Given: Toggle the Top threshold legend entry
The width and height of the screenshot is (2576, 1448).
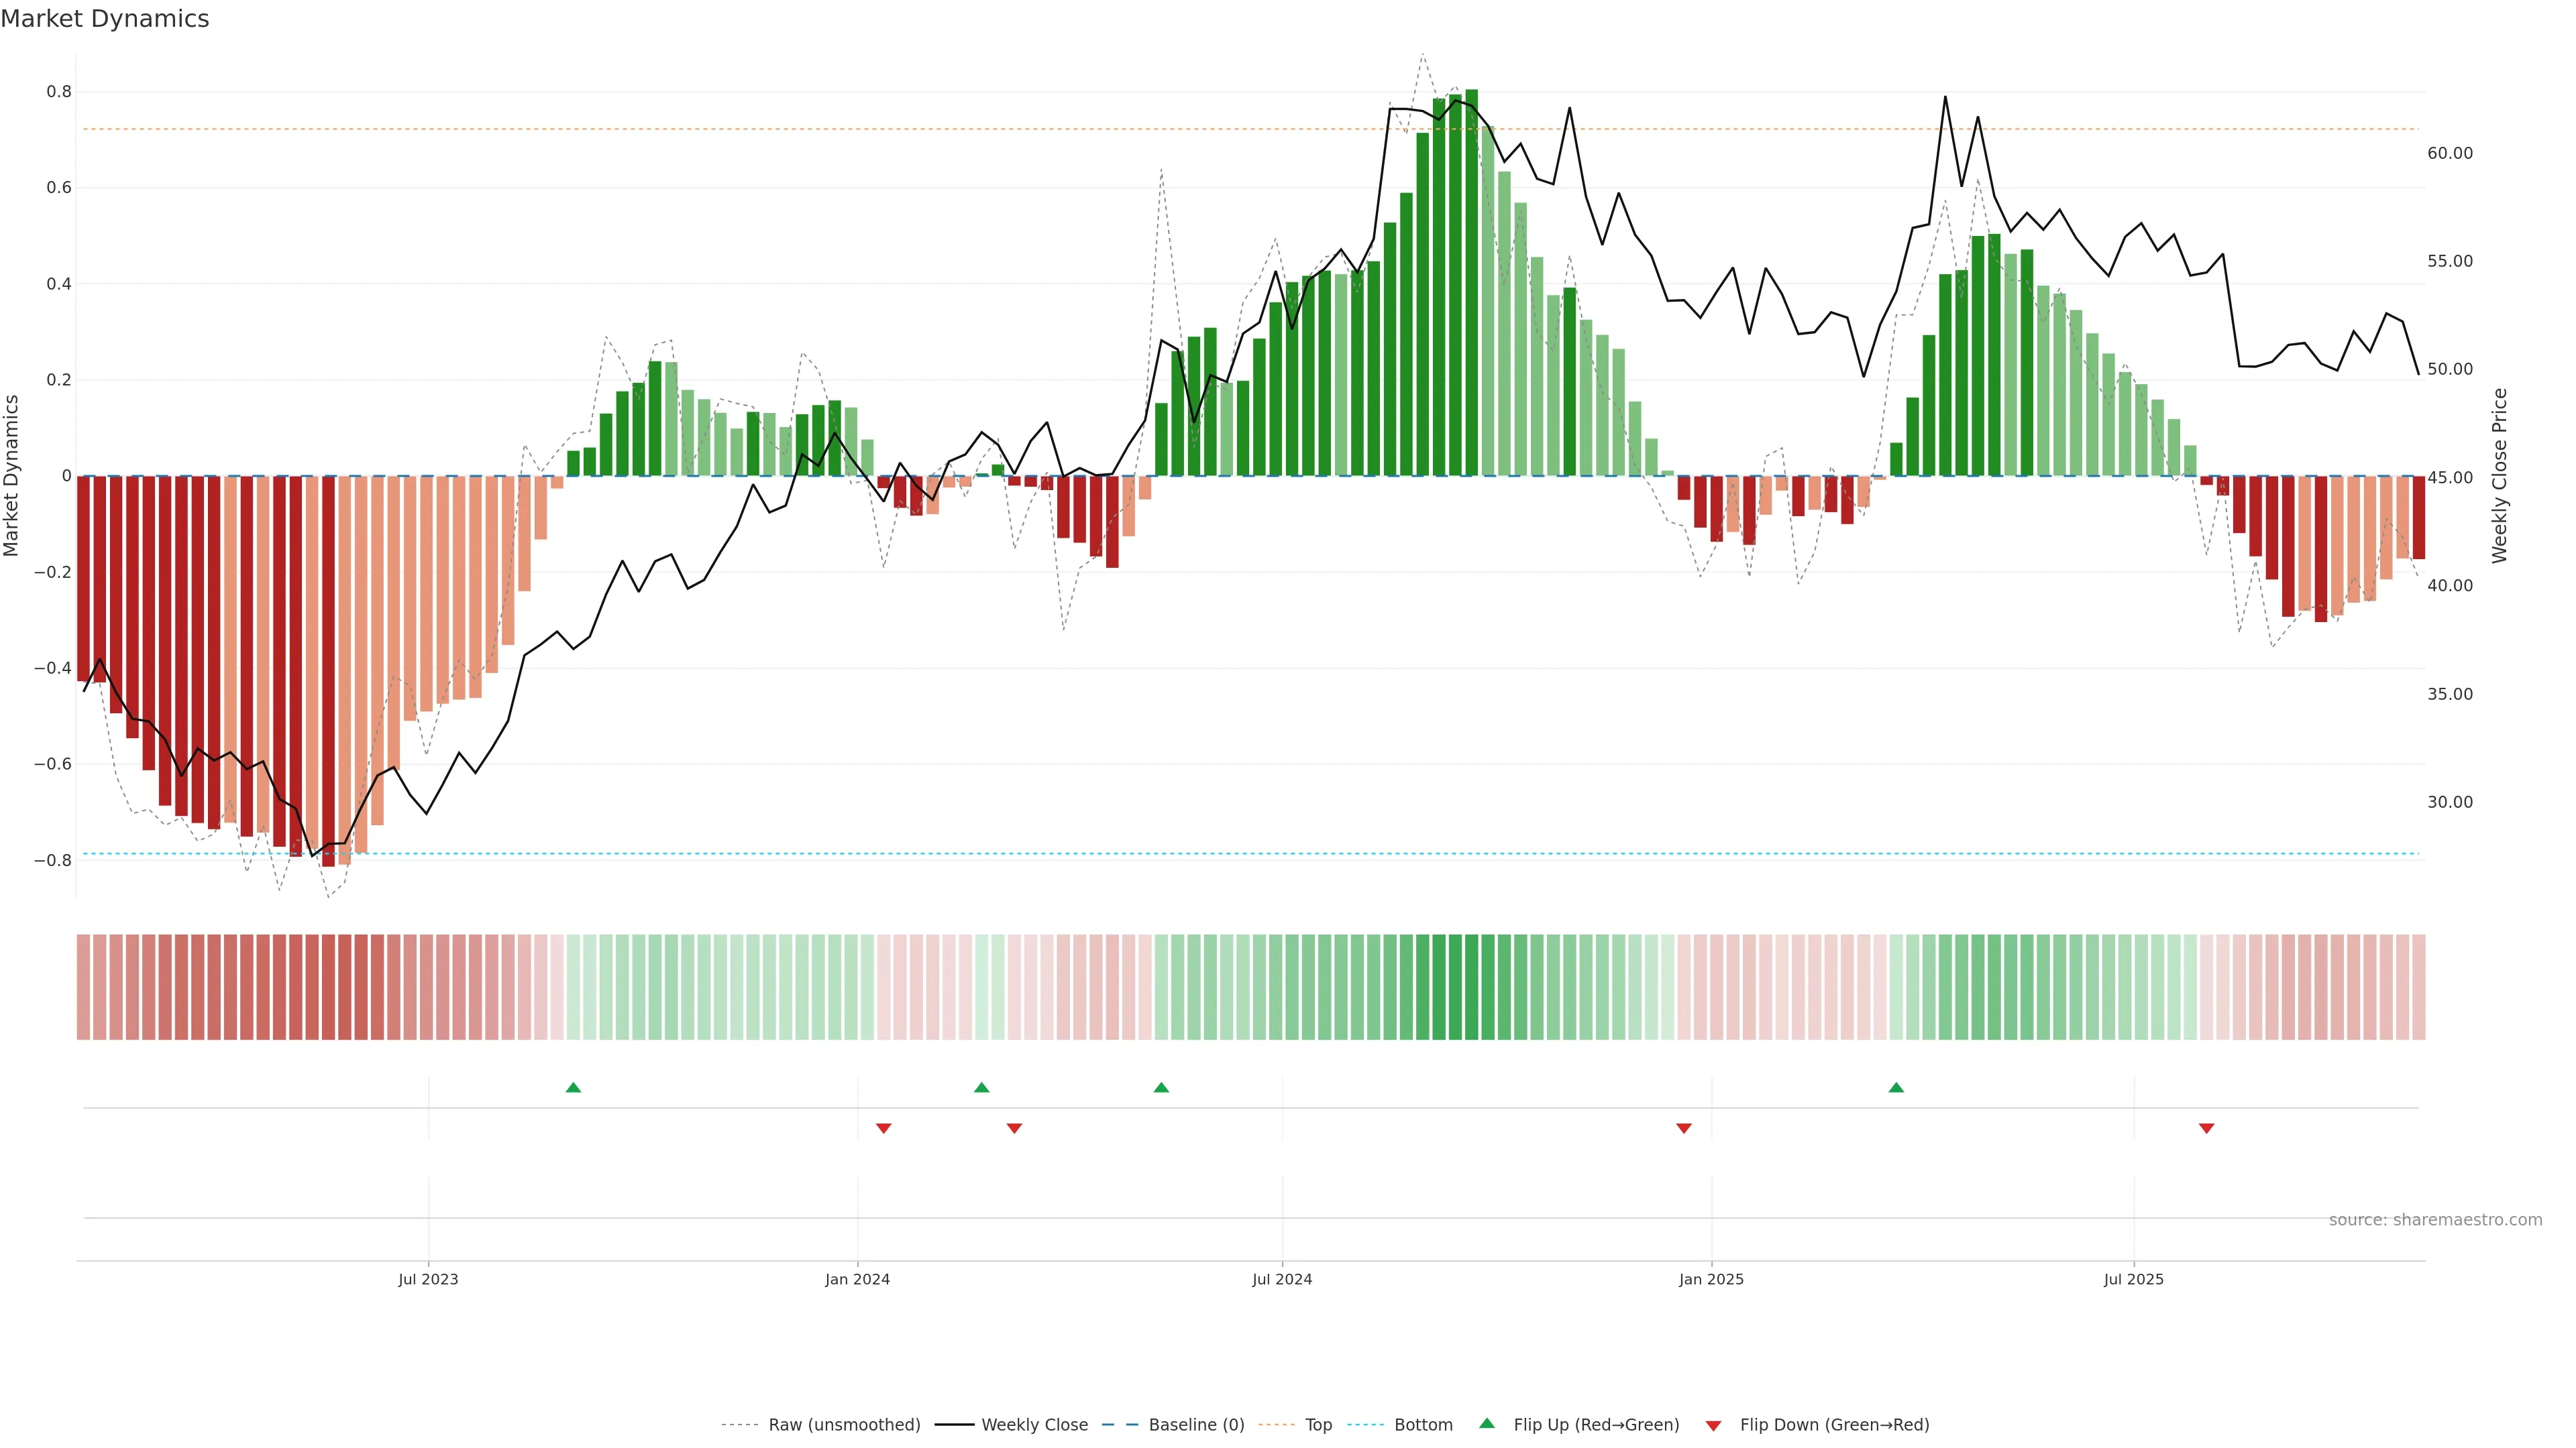Looking at the screenshot, I should 1318,1425.
